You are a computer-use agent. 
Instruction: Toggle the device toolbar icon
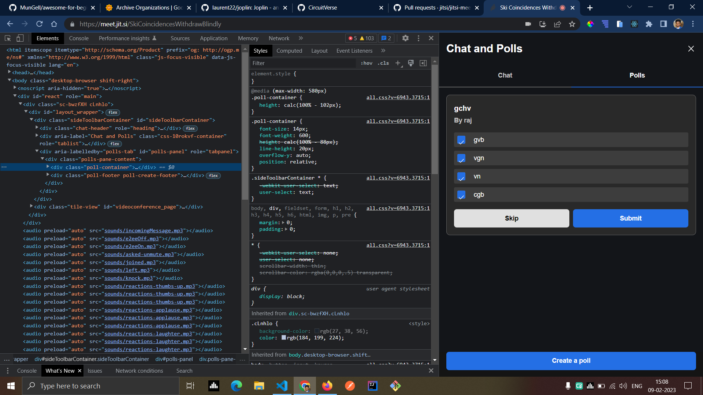(x=20, y=38)
